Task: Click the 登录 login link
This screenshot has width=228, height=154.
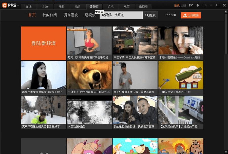Action: coord(177,6)
